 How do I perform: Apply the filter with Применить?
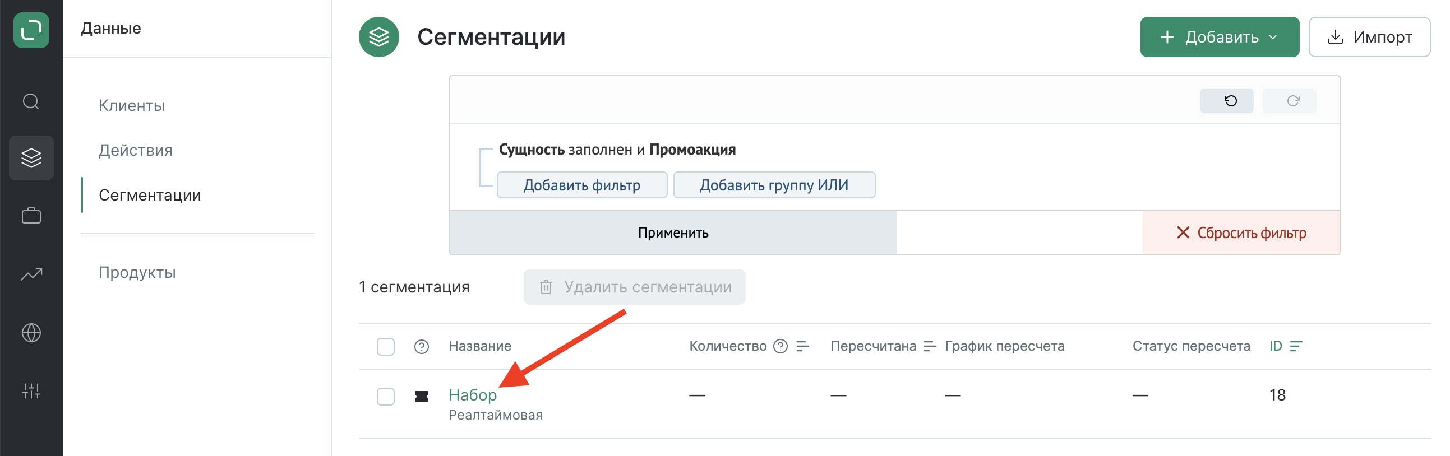673,233
